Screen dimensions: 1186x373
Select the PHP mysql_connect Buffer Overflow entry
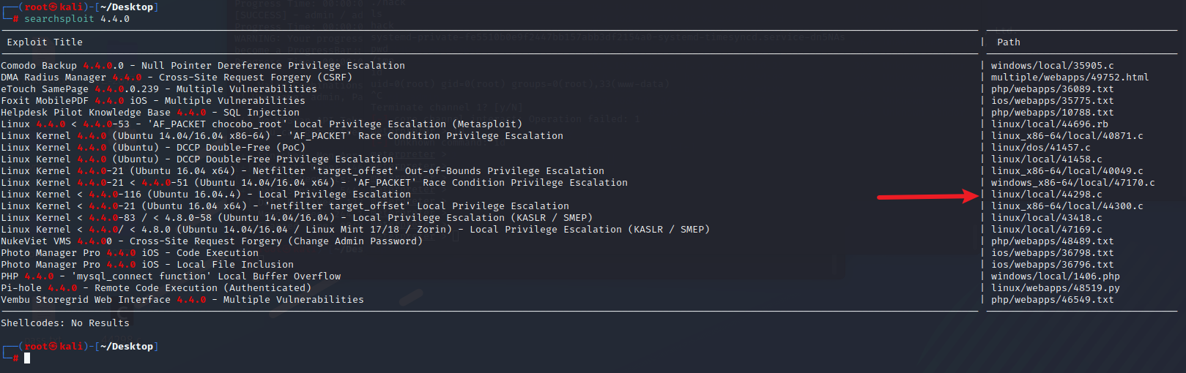(171, 276)
